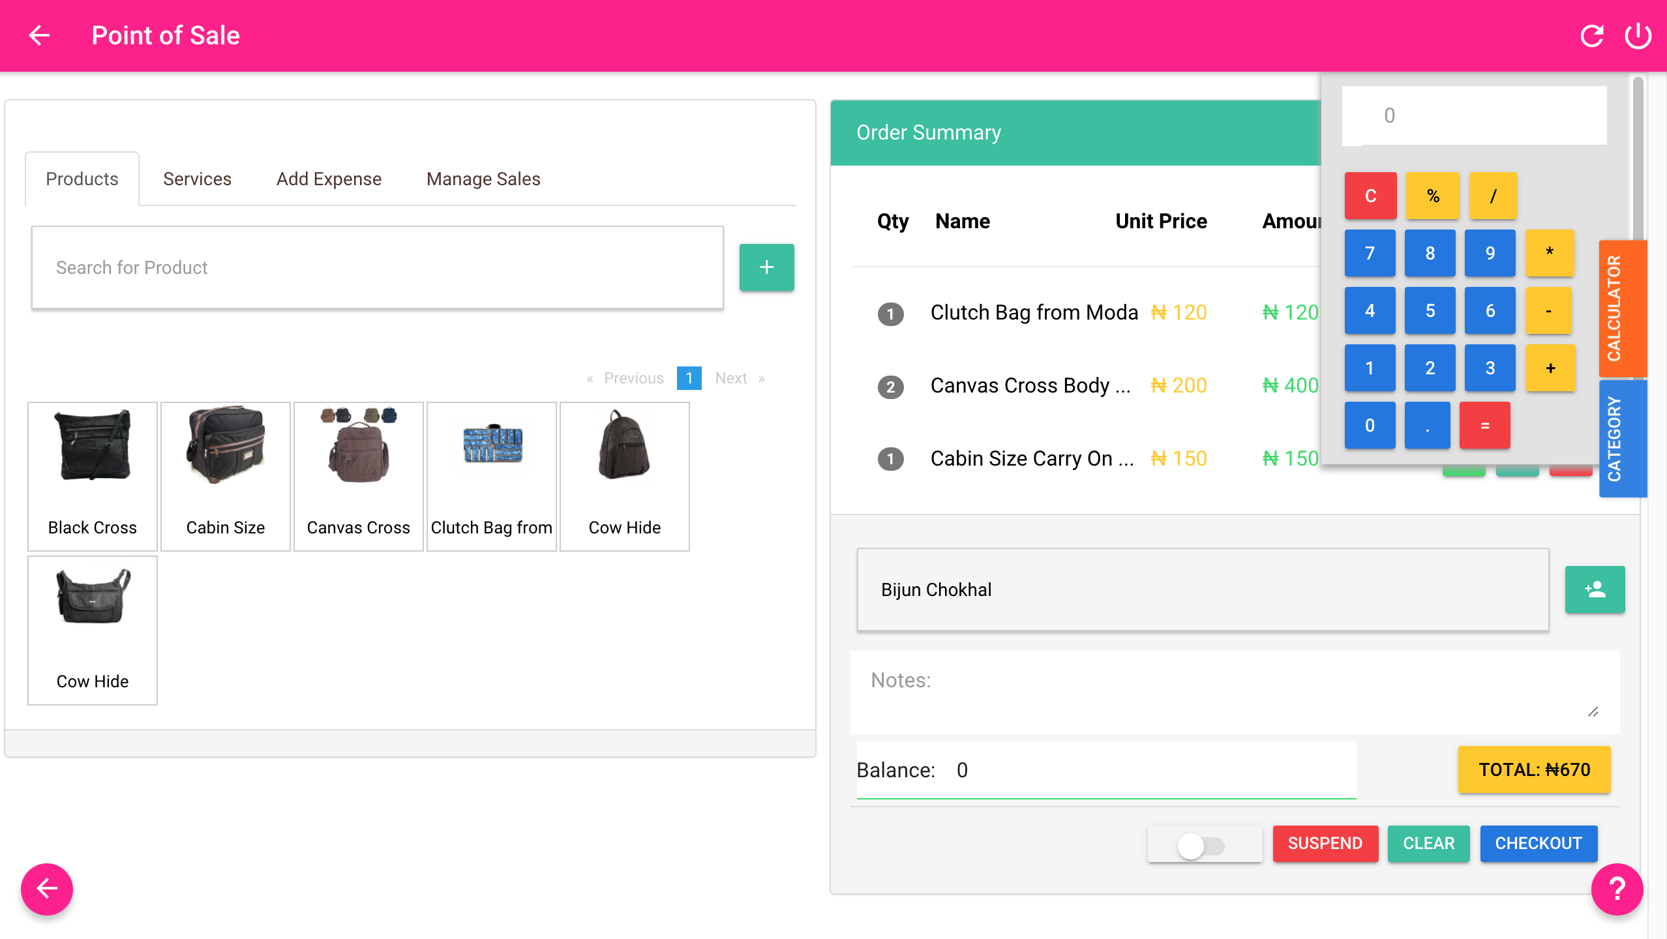Toggle the calculator clear C button
Viewport: 1667px width, 939px height.
coord(1370,195)
